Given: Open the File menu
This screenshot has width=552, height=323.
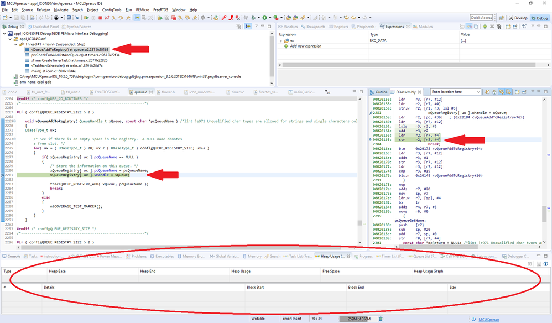Looking at the screenshot, I should pos(4,10).
